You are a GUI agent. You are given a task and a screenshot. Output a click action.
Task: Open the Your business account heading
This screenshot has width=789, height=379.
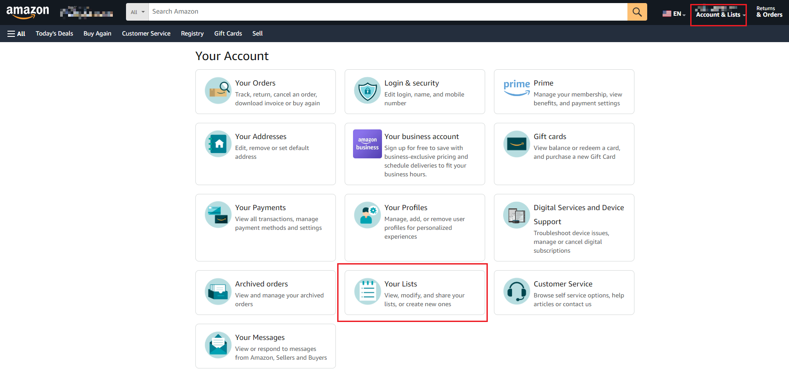[x=422, y=136]
